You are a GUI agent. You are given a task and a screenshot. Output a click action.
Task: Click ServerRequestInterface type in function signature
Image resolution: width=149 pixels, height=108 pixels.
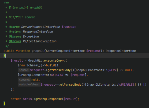(x=65, y=51)
